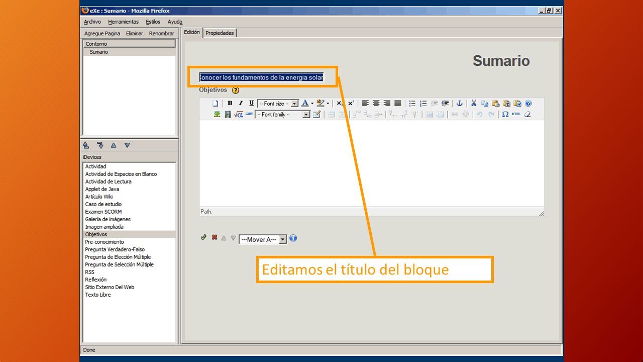The width and height of the screenshot is (643, 362).
Task: Select Contorno in the outline tree
Action: 130,44
